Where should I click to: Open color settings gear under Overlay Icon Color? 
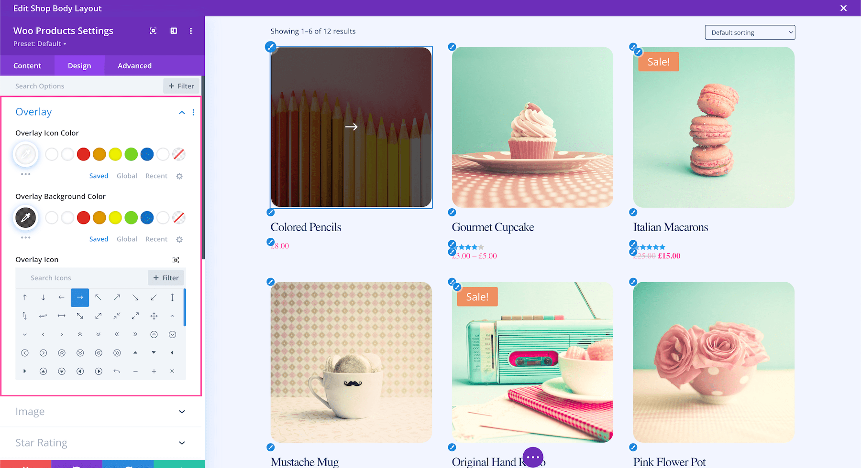pyautogui.click(x=179, y=176)
